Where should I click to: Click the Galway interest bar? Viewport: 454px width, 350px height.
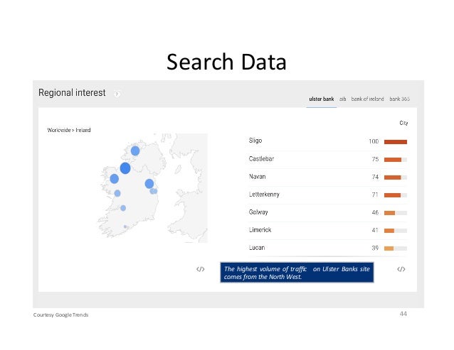coord(396,213)
